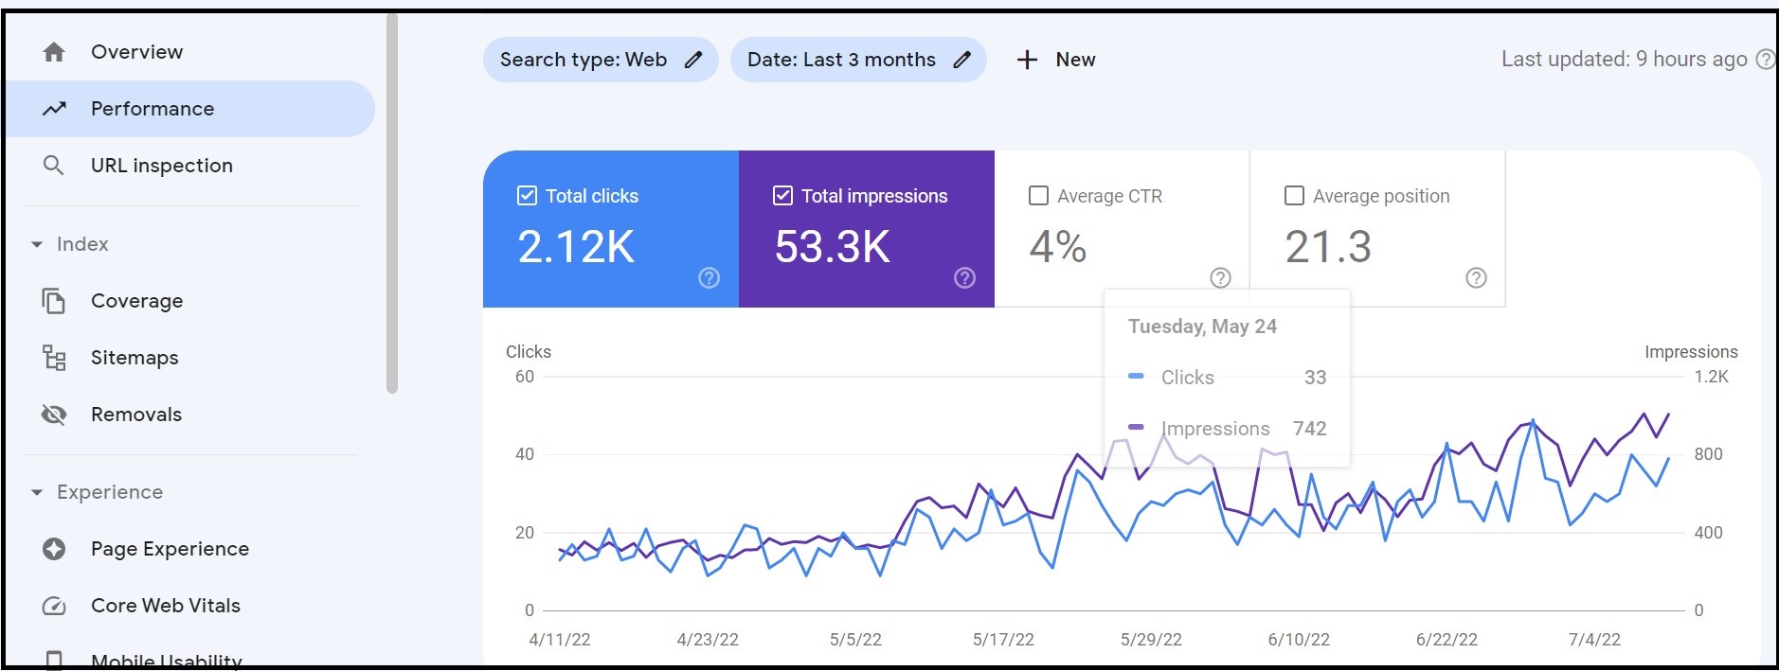Click the URL inspection magnifier icon
Image resolution: width=1779 pixels, height=671 pixels.
pyautogui.click(x=54, y=166)
